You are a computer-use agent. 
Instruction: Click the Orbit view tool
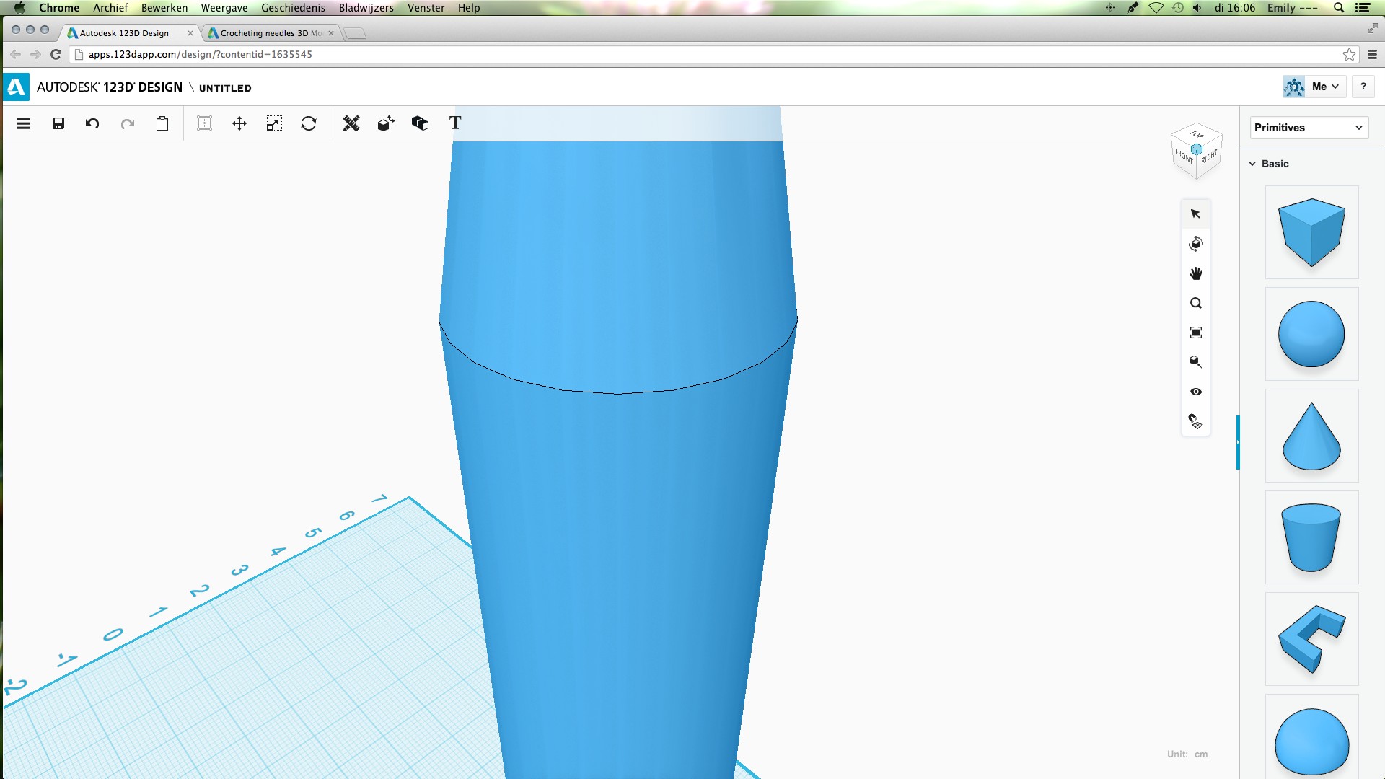click(x=1196, y=244)
